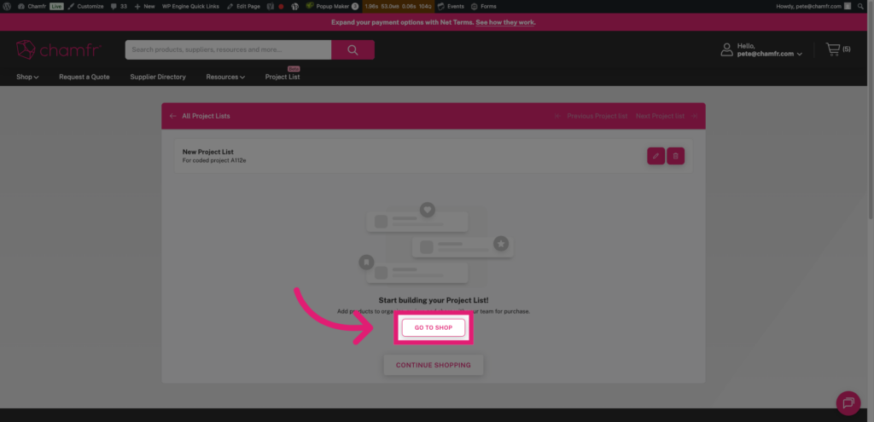The width and height of the screenshot is (874, 422).
Task: Open the shopping cart icon
Action: tap(833, 49)
